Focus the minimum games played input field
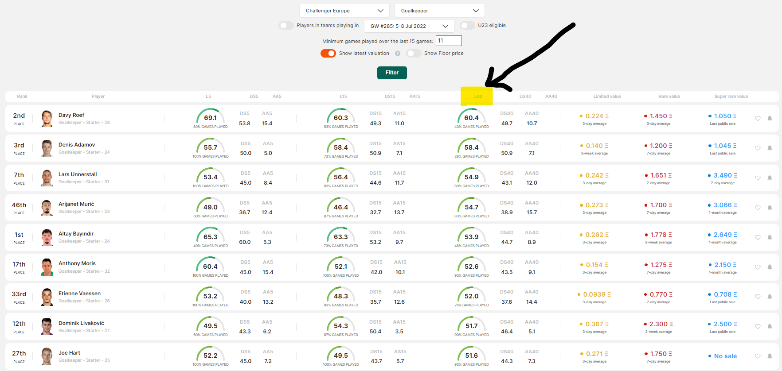Image resolution: width=782 pixels, height=371 pixels. [449, 41]
